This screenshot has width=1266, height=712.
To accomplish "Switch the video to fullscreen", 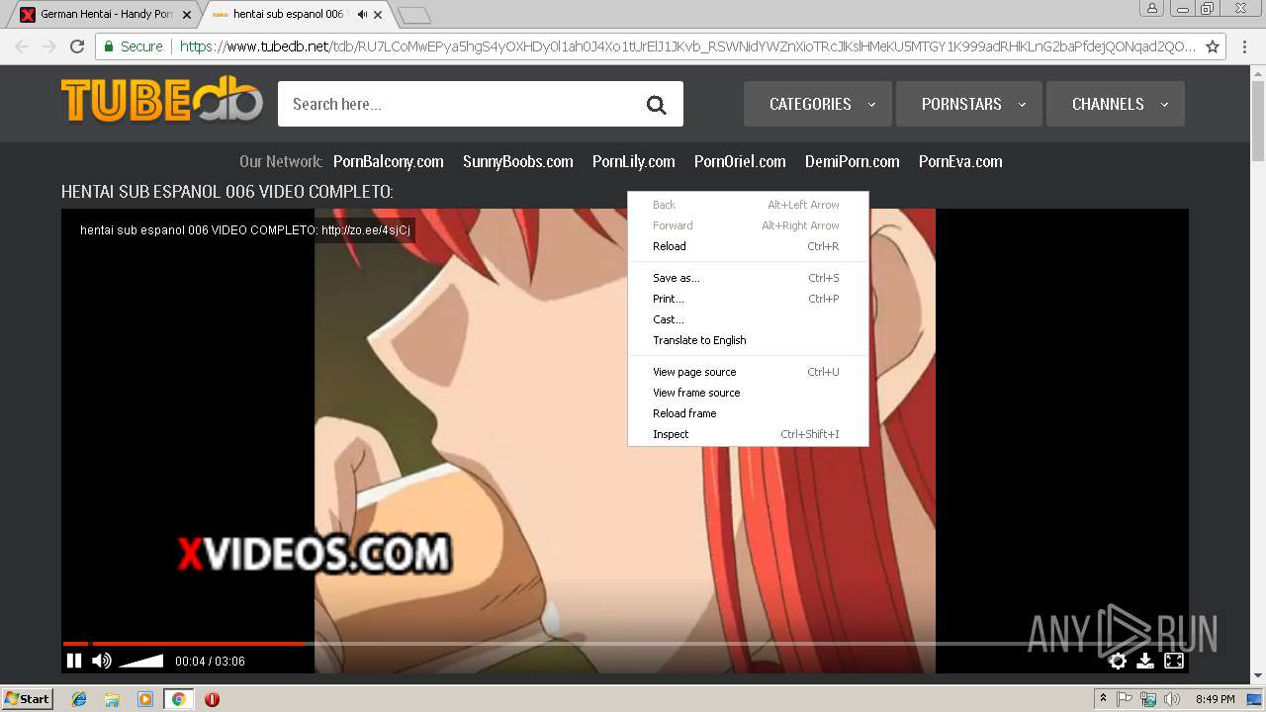I will (1174, 661).
